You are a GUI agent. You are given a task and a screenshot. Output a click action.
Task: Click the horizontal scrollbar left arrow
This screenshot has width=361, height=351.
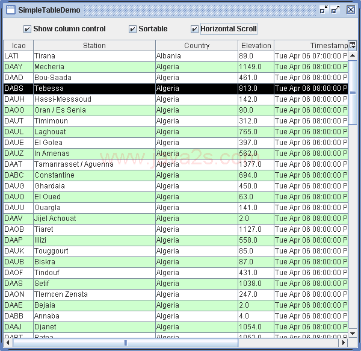coord(8,343)
